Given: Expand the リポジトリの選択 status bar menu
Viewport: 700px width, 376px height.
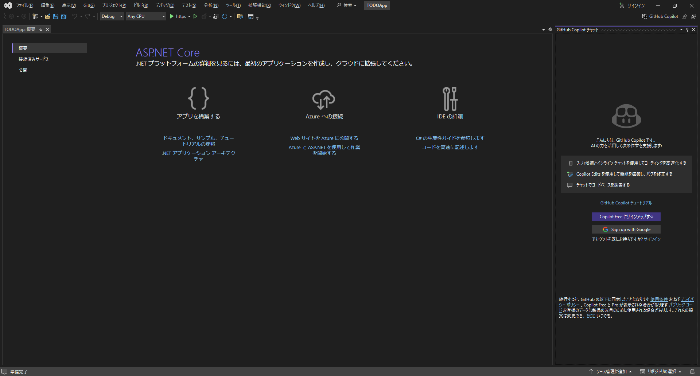Looking at the screenshot, I should (x=661, y=372).
